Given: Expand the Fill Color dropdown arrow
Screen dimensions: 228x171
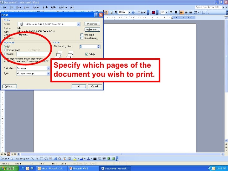Looking at the screenshot, I should click(78, 159).
